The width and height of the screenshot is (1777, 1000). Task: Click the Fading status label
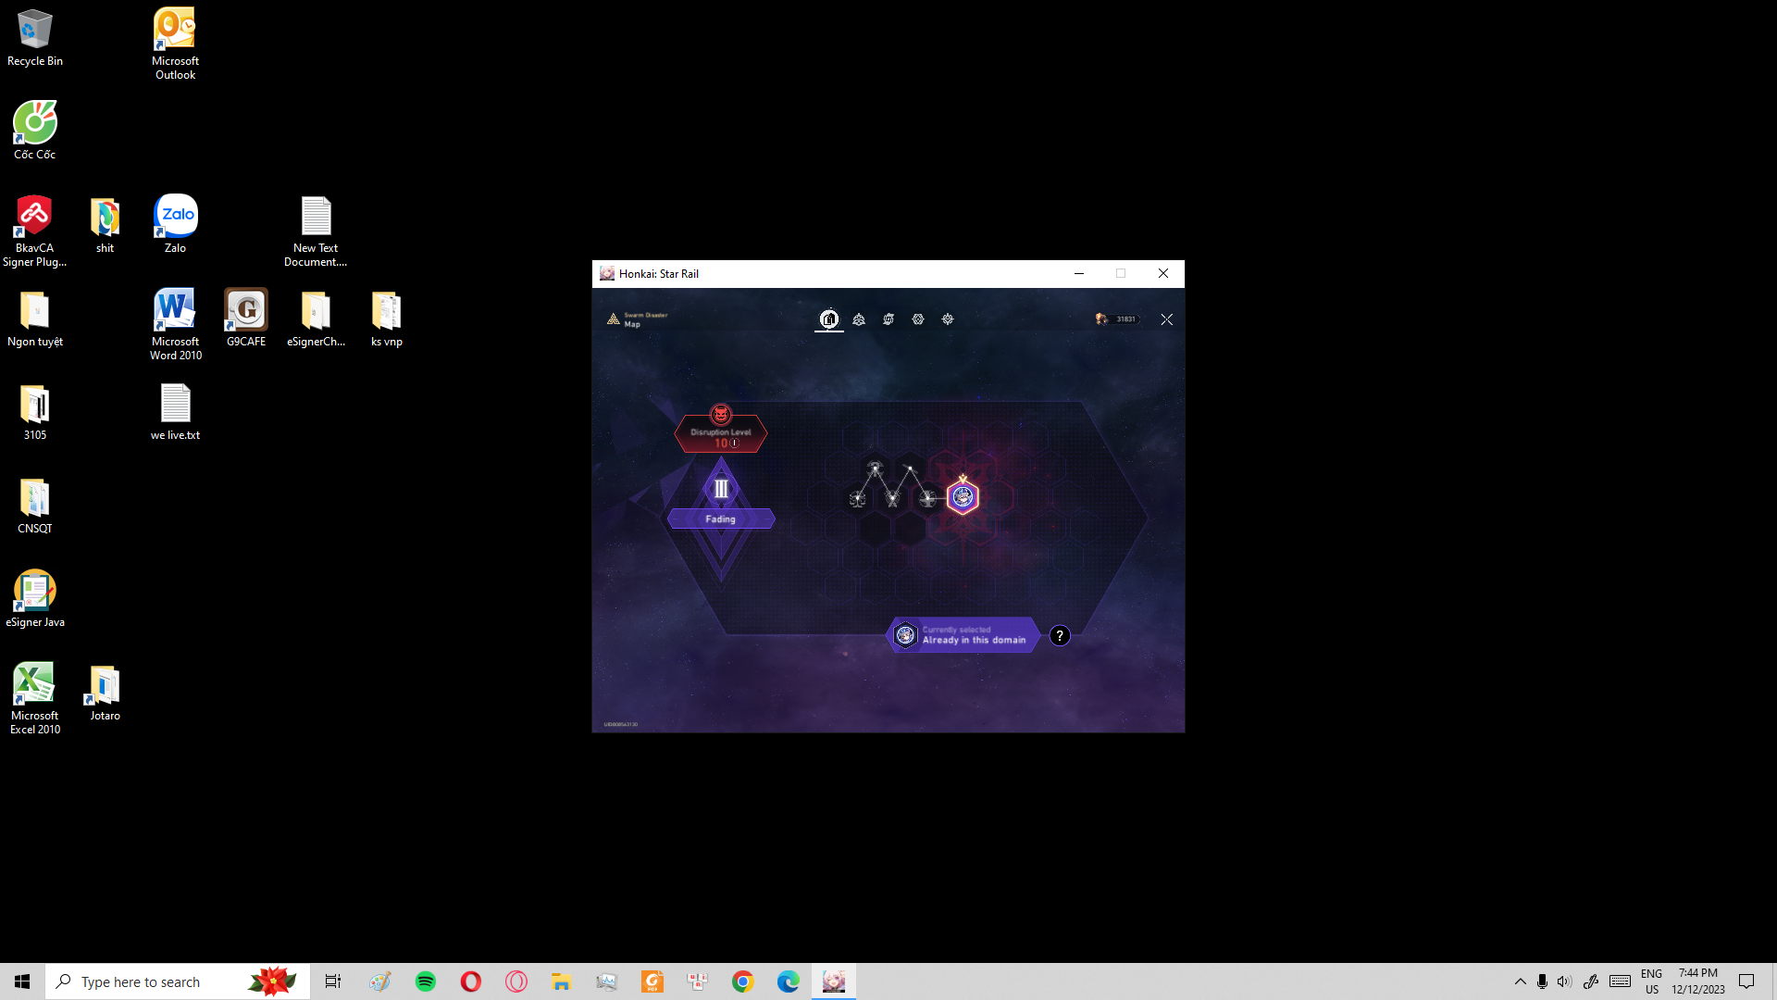point(720,519)
